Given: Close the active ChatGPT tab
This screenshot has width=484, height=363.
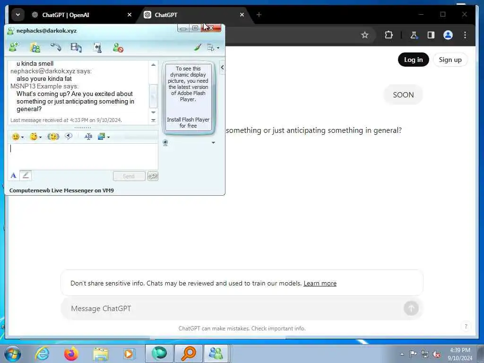Looking at the screenshot, I should pyautogui.click(x=242, y=15).
